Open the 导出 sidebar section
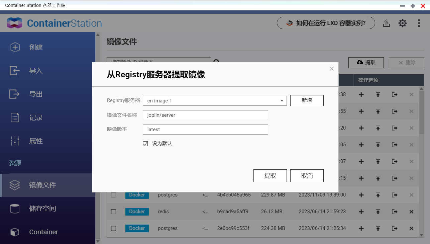430x244 pixels. [x=47, y=94]
